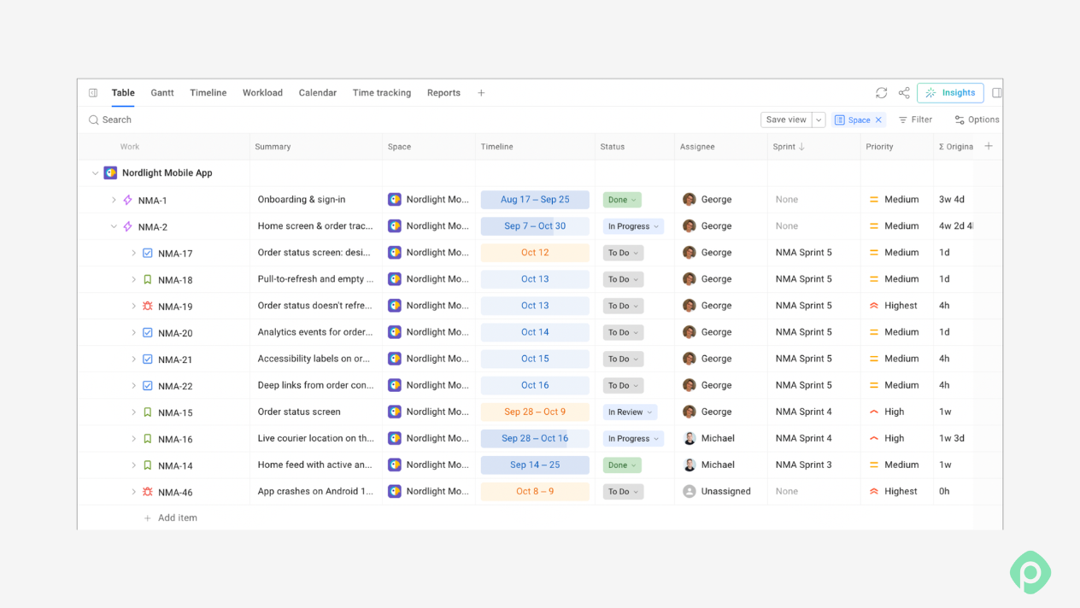1080x608 pixels.
Task: Click the Oct 8 – 9 timeline bar
Action: [535, 491]
